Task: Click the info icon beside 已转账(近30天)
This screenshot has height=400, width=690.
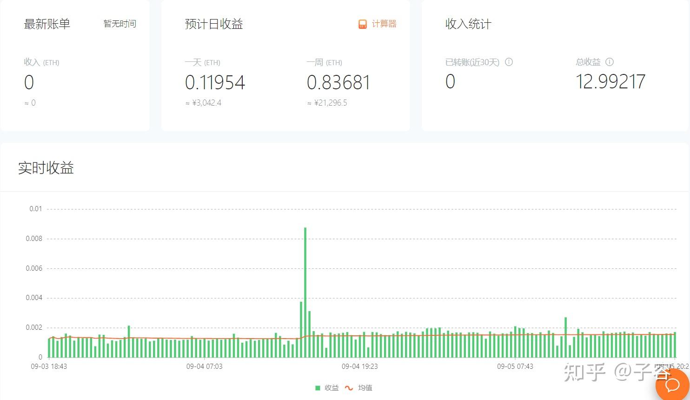Action: tap(510, 62)
